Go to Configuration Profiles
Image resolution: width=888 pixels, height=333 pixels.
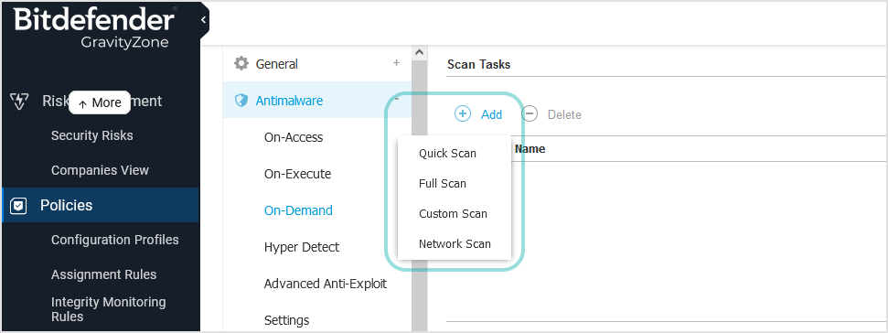[115, 240]
